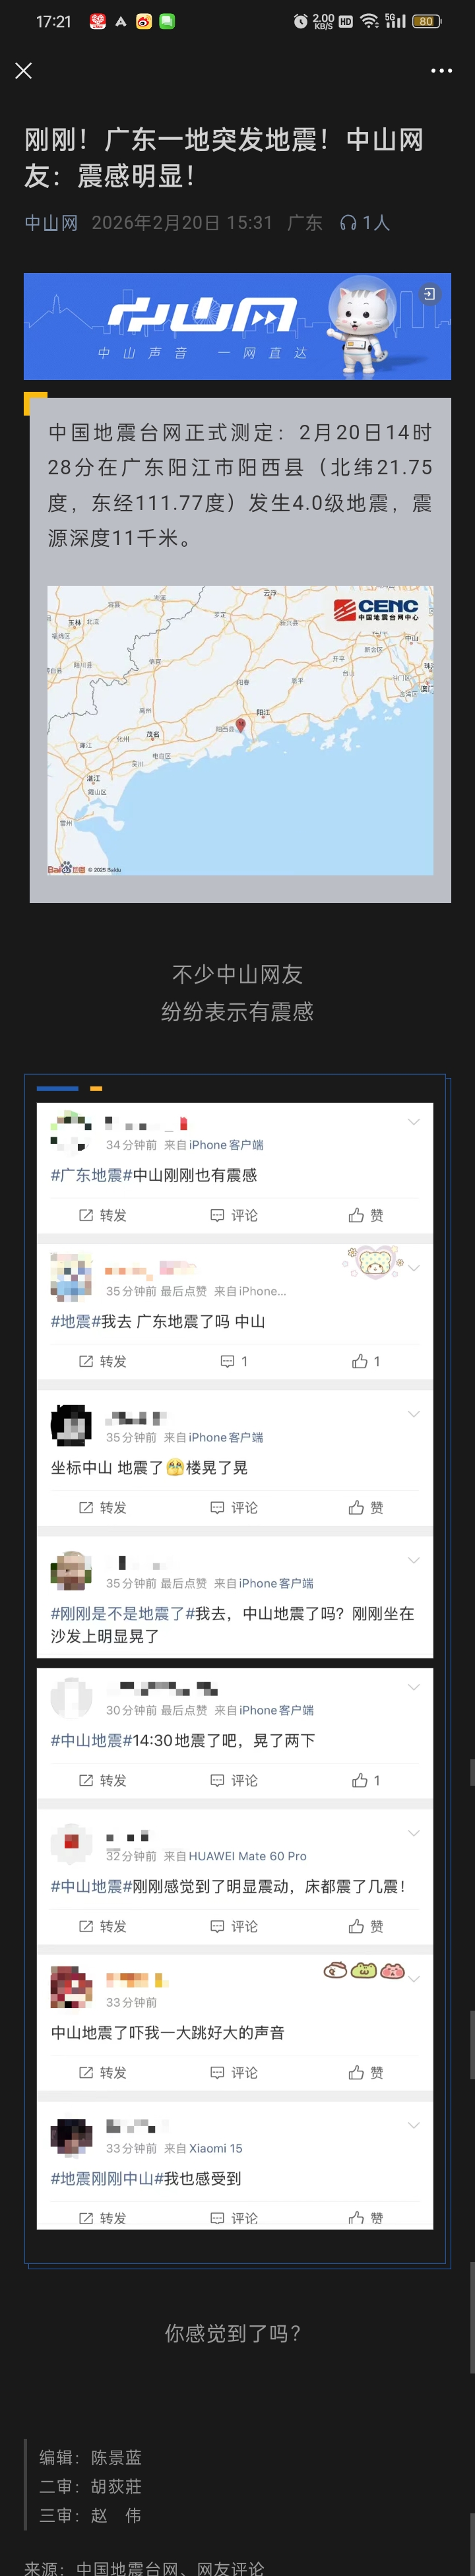475x2576 pixels.
Task: Tap the comment count on 我去广东地震了吗 post
Action: 234,1361
